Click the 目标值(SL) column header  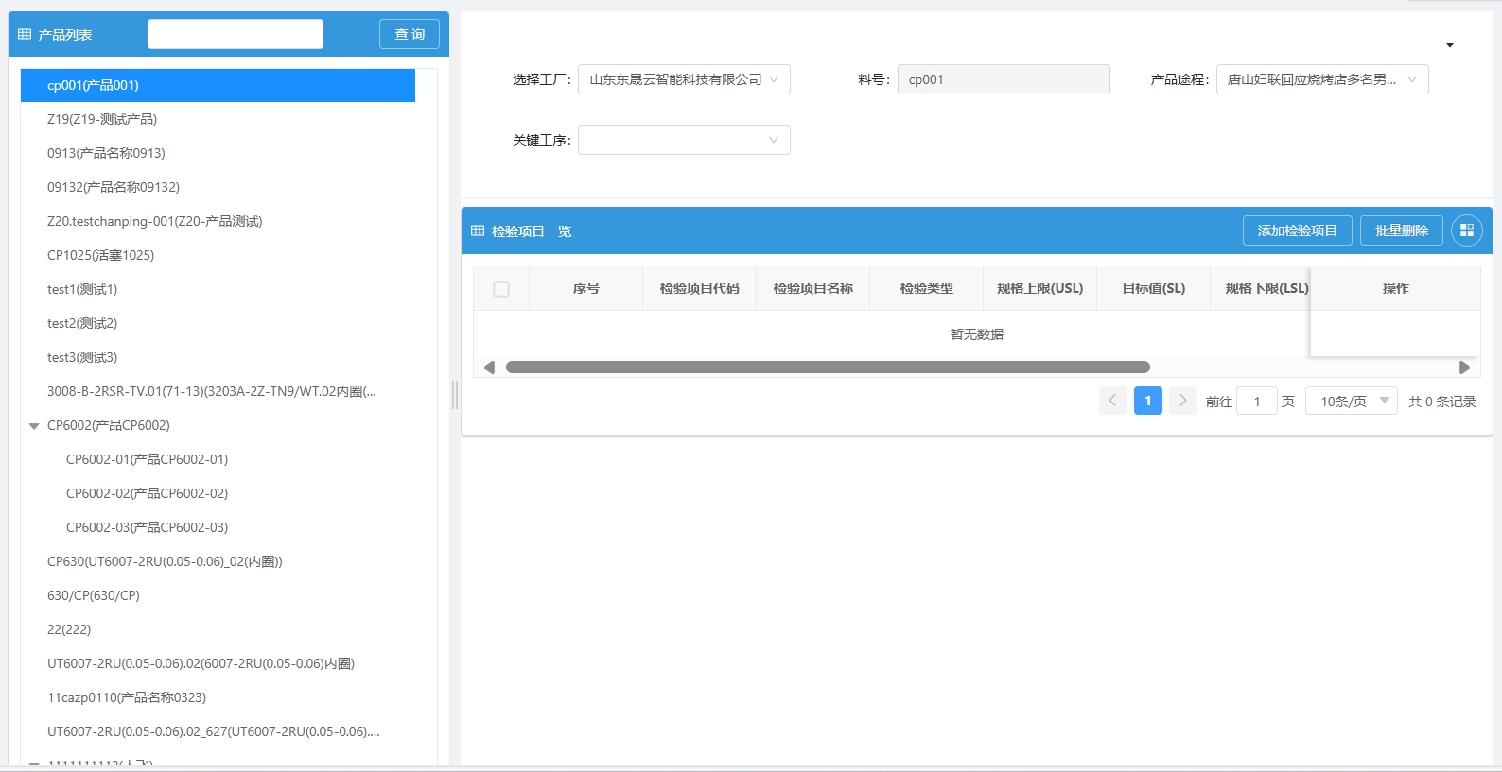(x=1154, y=288)
